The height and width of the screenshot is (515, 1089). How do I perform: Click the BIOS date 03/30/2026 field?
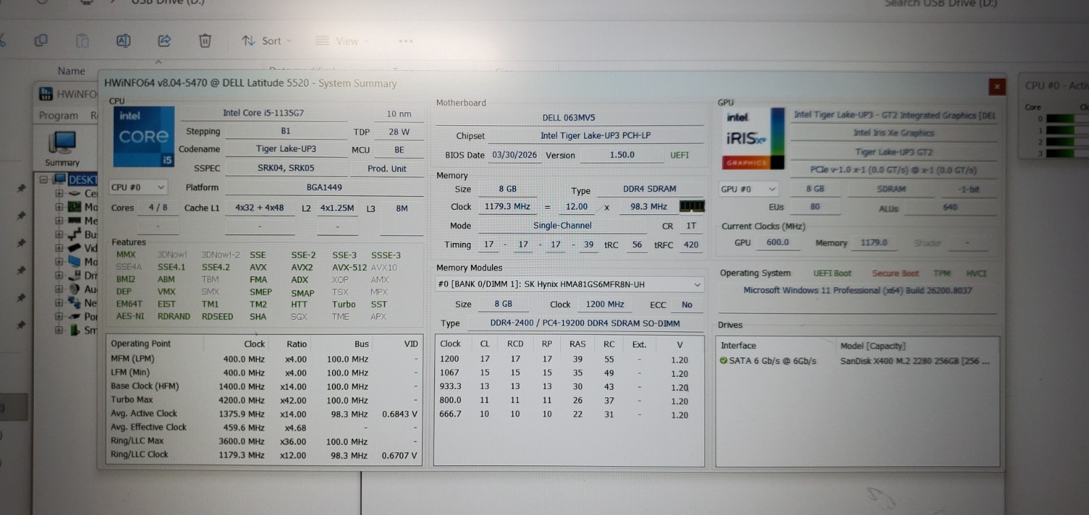click(515, 155)
